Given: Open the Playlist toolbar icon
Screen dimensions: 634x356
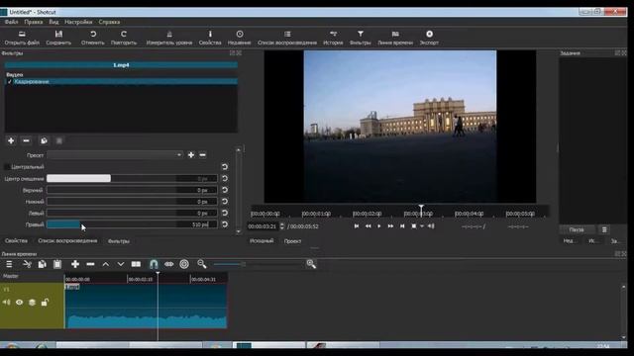Looking at the screenshot, I should click(287, 35).
